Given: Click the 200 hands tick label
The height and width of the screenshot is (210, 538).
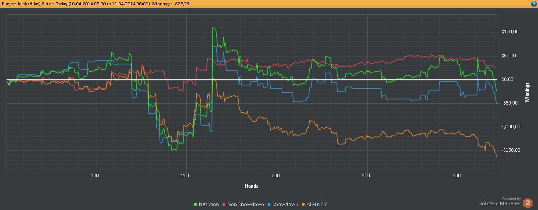Looking at the screenshot, I should [185, 175].
